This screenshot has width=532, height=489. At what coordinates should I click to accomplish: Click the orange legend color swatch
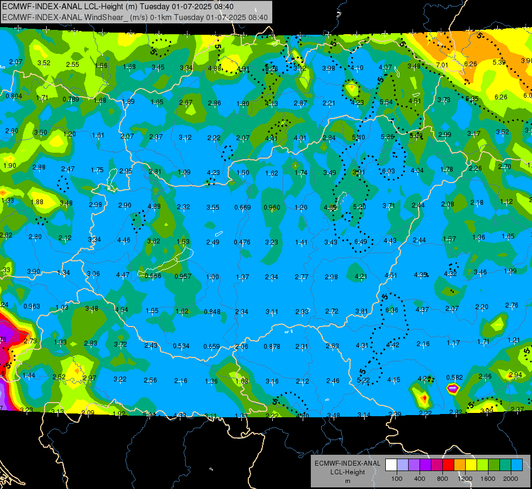pos(460,465)
